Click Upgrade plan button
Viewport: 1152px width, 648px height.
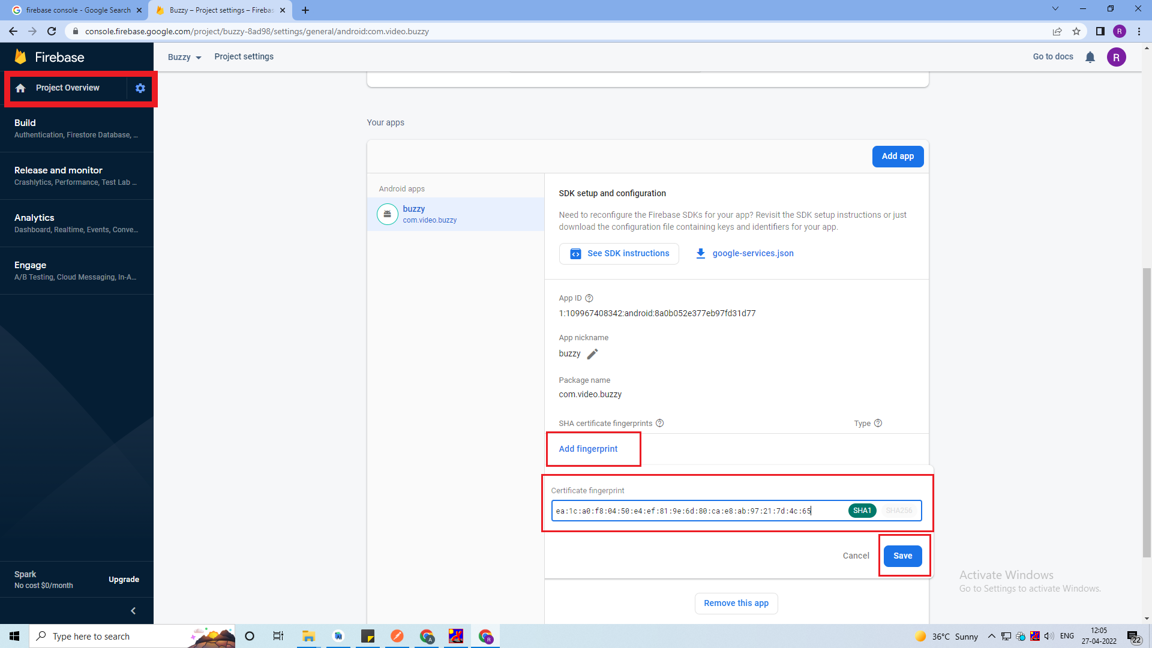(x=124, y=580)
